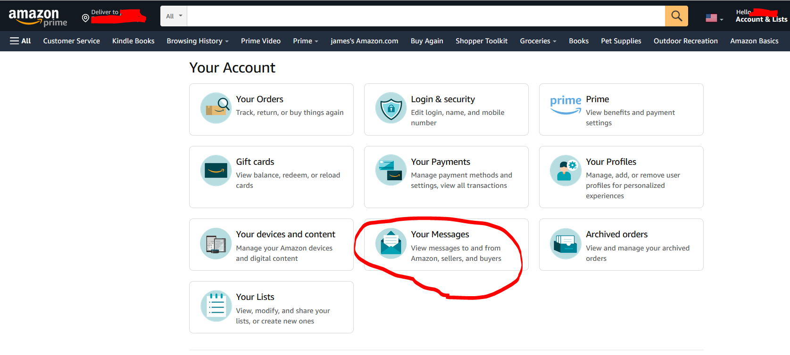Click the Archived orders box icon

[565, 244]
